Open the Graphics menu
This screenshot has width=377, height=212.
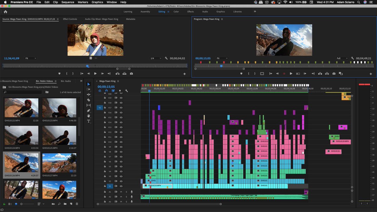[x=97, y=2]
